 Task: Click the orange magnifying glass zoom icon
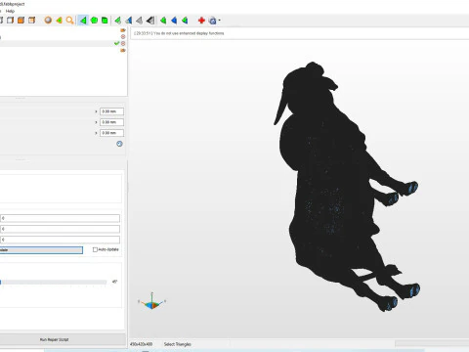point(69,21)
